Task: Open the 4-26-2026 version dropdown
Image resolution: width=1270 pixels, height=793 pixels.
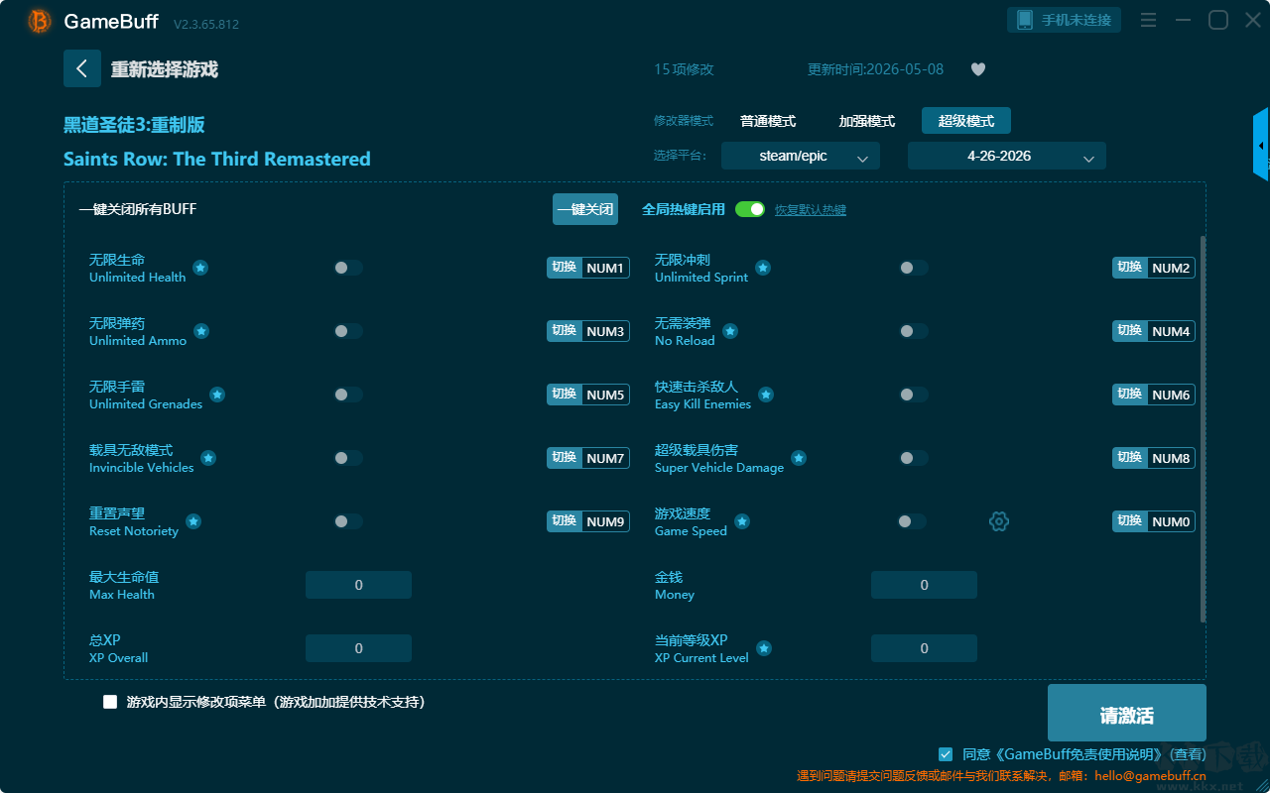Action: [x=1007, y=156]
